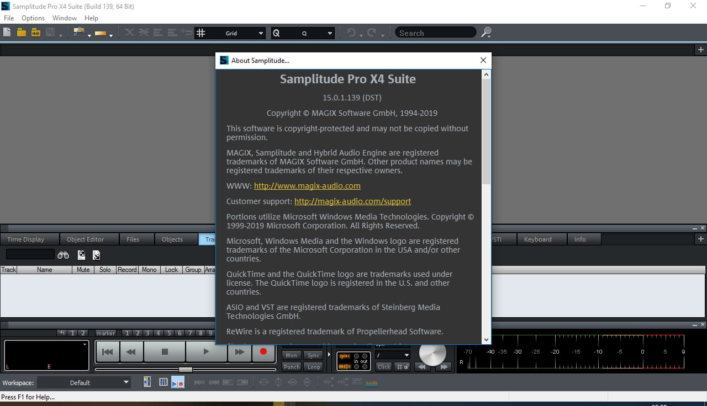Click the gold bar object tool icon
The height and width of the screenshot is (406, 707).
point(101,33)
